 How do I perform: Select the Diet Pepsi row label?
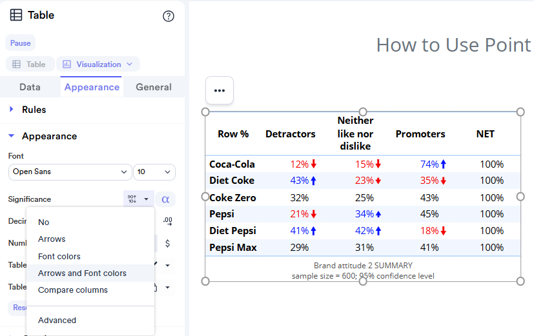[232, 231]
